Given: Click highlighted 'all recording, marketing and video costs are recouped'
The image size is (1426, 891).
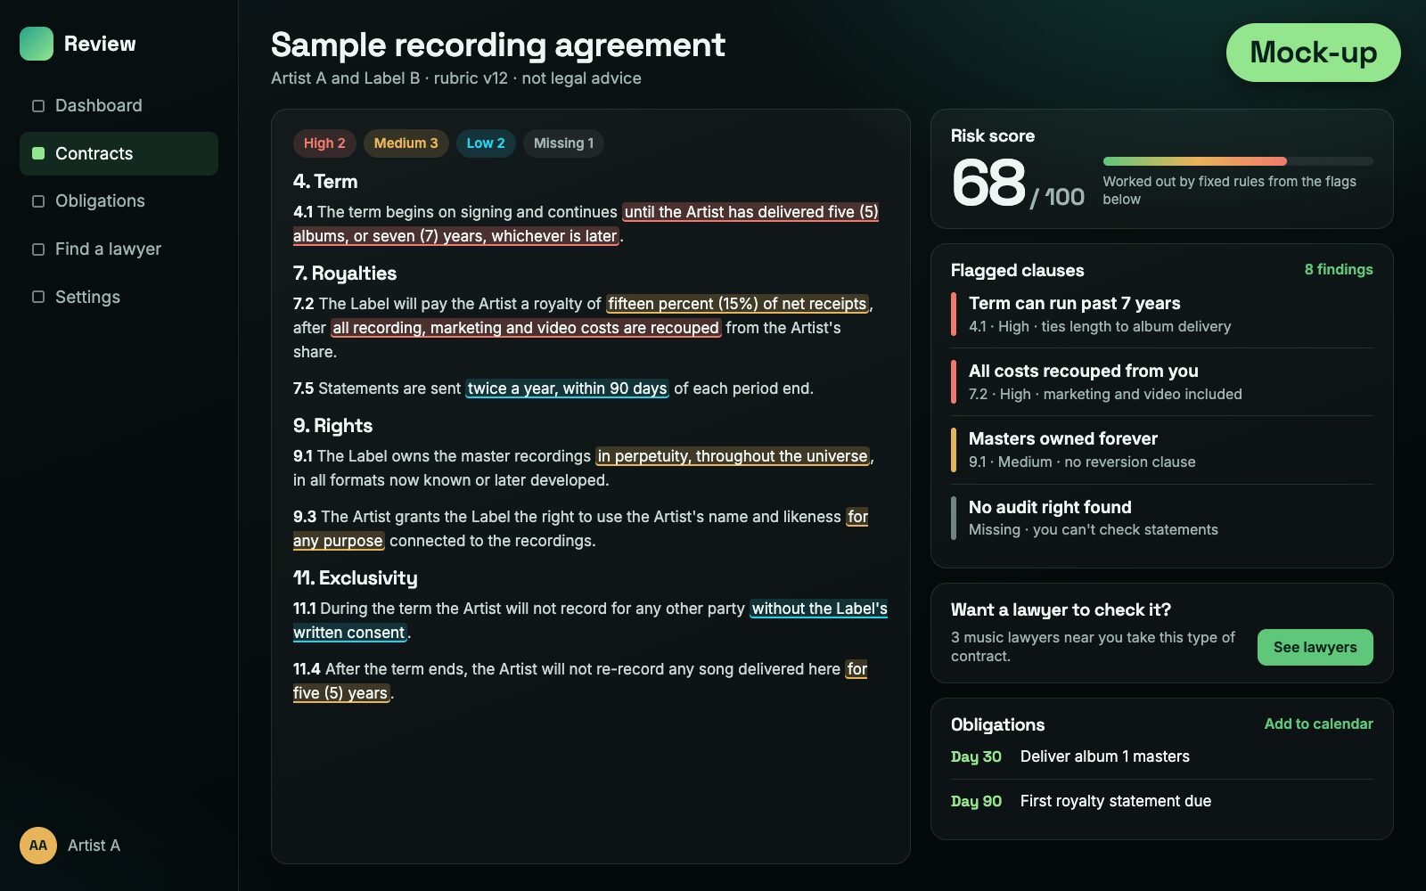Looking at the screenshot, I should point(526,328).
